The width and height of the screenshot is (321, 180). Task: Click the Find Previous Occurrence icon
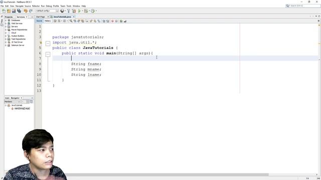coord(75,21)
